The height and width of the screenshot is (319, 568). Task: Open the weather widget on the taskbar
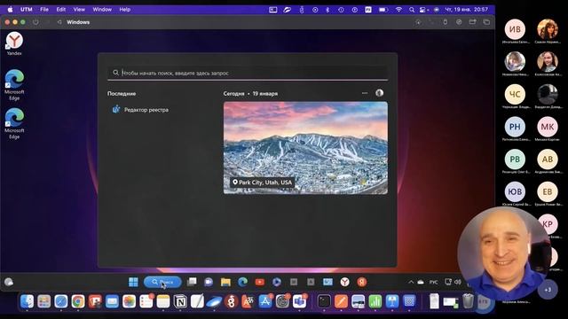pos(9,282)
